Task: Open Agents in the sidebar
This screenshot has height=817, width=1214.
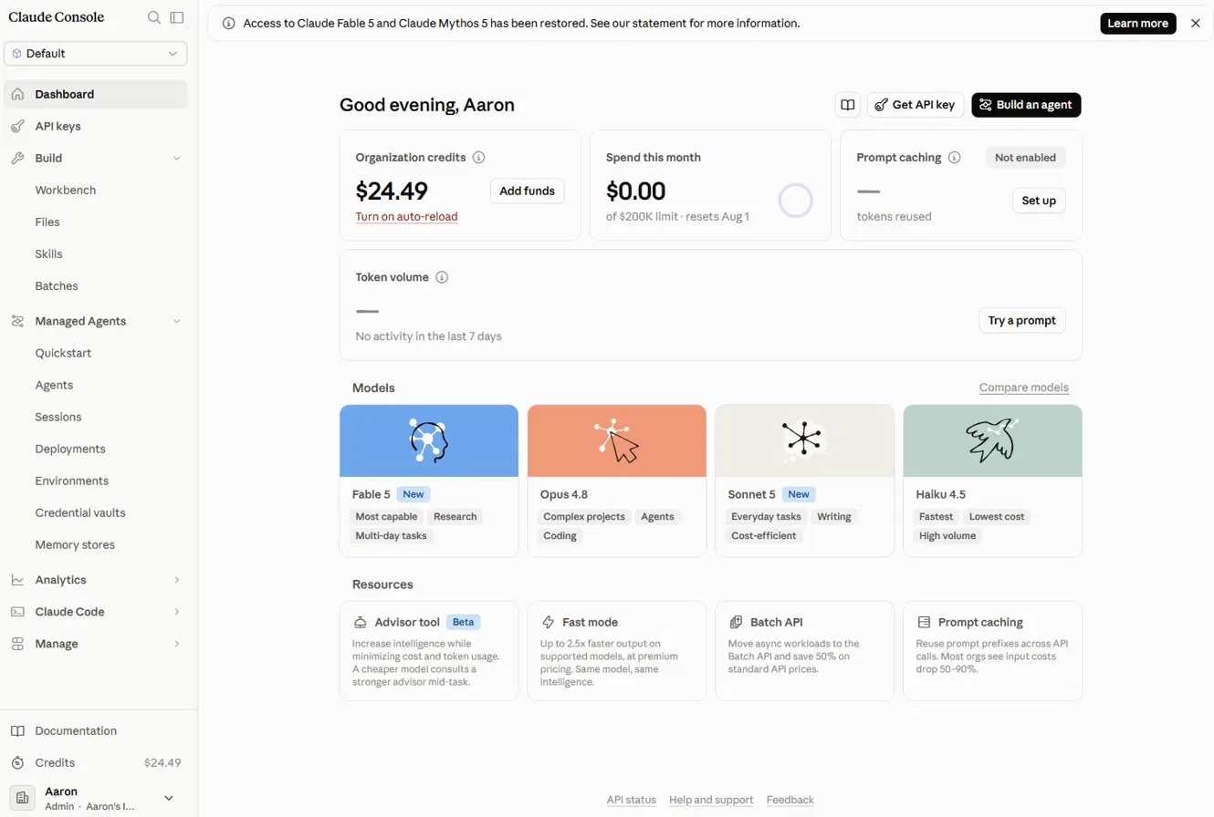Action: [x=54, y=385]
